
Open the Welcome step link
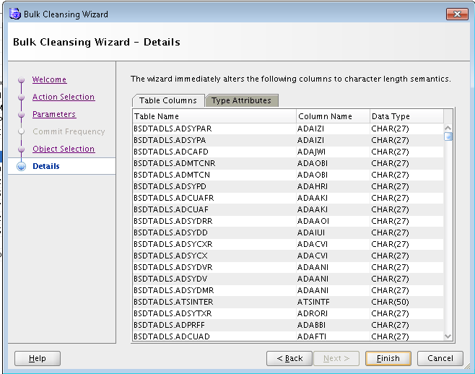pyautogui.click(x=49, y=80)
